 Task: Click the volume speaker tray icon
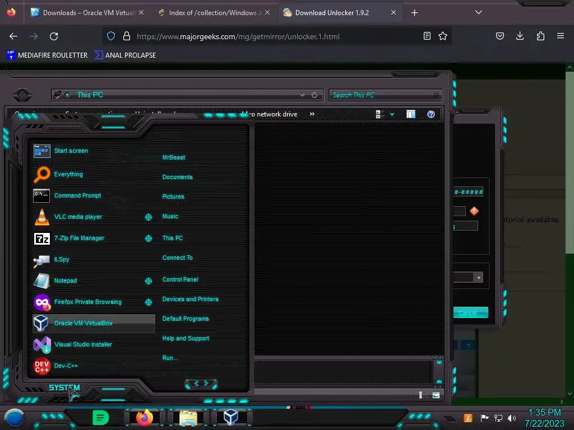tap(512, 418)
